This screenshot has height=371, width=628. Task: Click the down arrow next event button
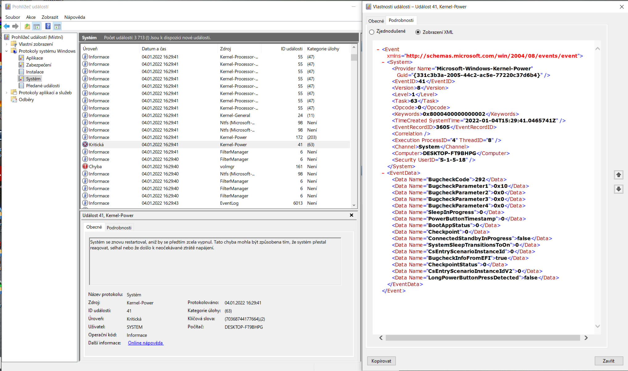point(618,189)
